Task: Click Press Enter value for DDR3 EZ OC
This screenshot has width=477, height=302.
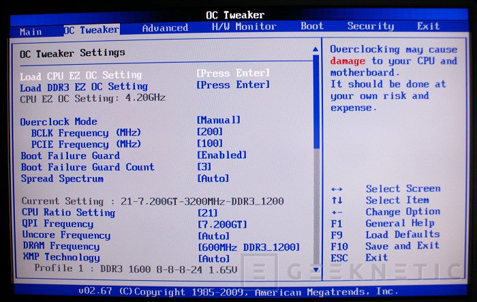Action: pos(233,85)
